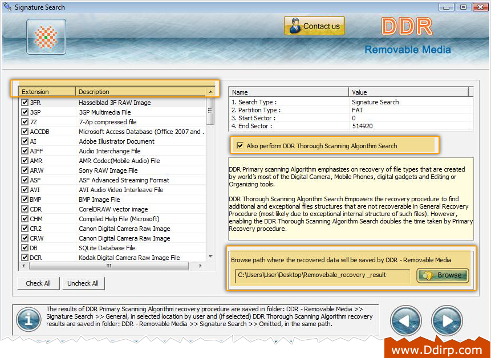The image size is (491, 358).
Task: Select AVI Audio Video Interleave File description
Action: (x=121, y=190)
